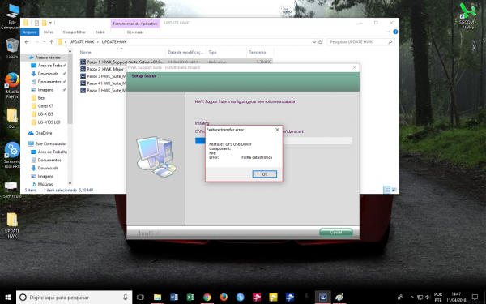The height and width of the screenshot is (304, 486).
Task: Go up one folder level
Action: (x=52, y=42)
